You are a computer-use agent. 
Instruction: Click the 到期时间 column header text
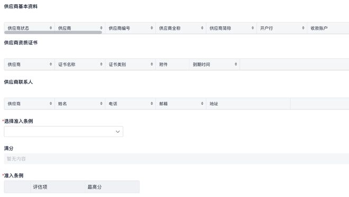click(201, 64)
